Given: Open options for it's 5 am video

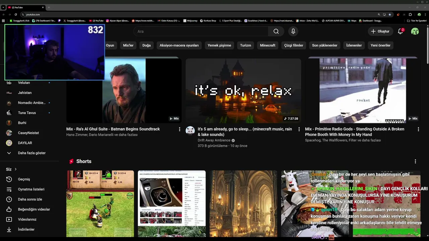Looking at the screenshot, I should [299, 129].
